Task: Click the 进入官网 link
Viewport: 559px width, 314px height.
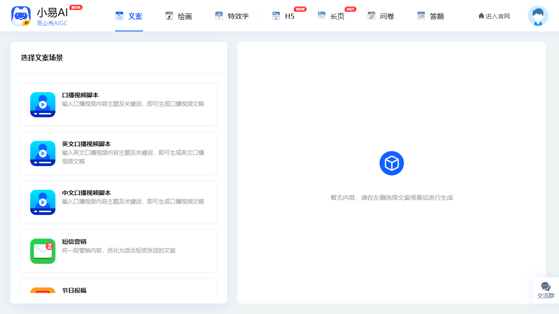Action: click(494, 16)
